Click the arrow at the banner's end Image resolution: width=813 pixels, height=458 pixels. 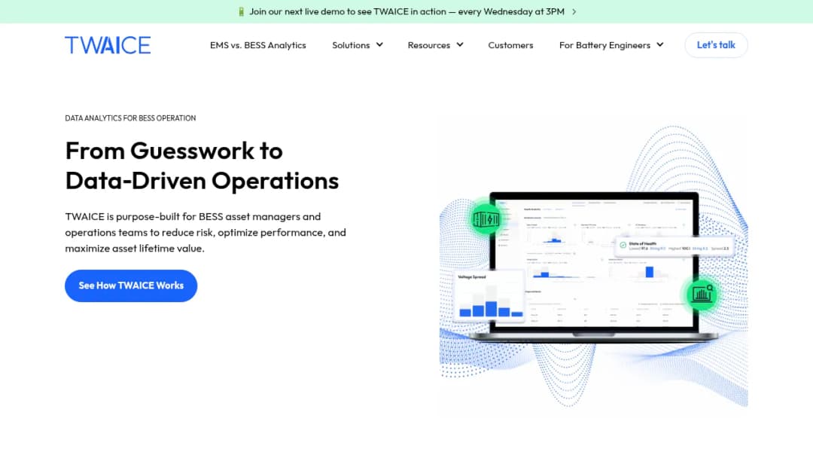574,11
